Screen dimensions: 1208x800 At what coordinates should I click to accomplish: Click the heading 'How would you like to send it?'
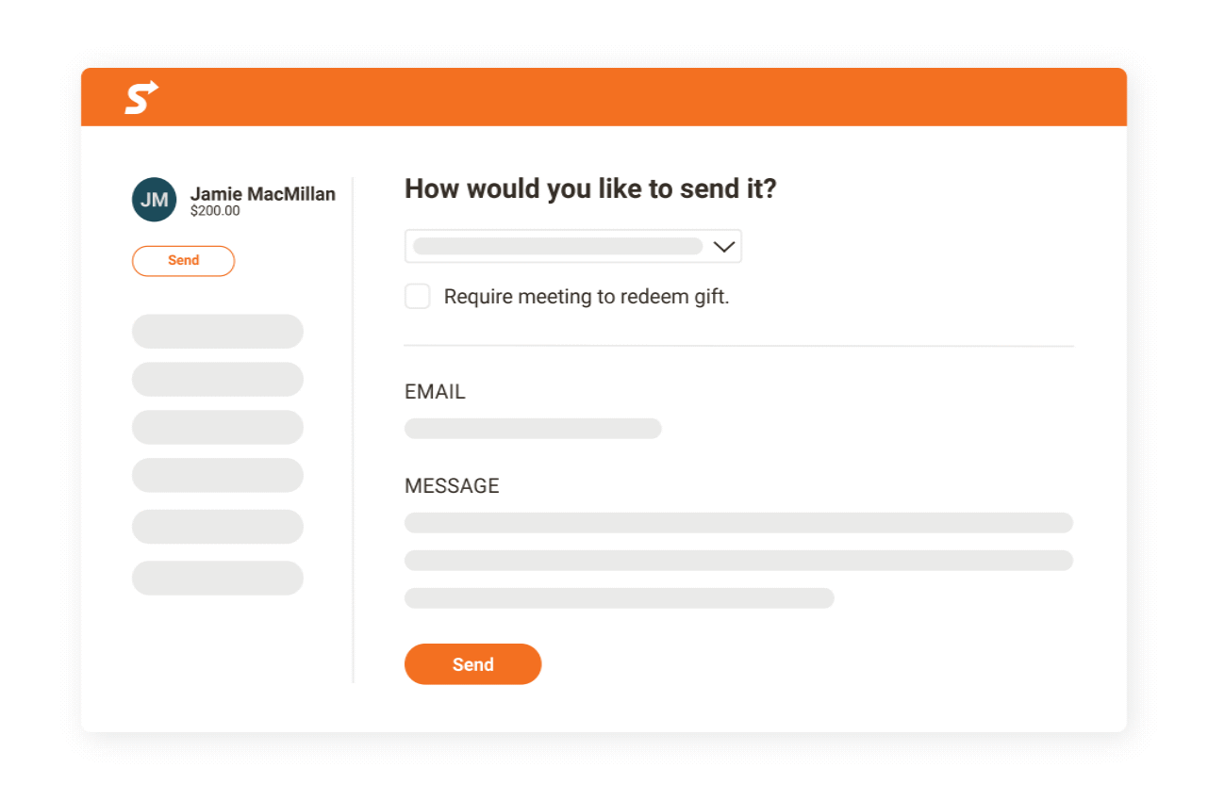pos(589,188)
